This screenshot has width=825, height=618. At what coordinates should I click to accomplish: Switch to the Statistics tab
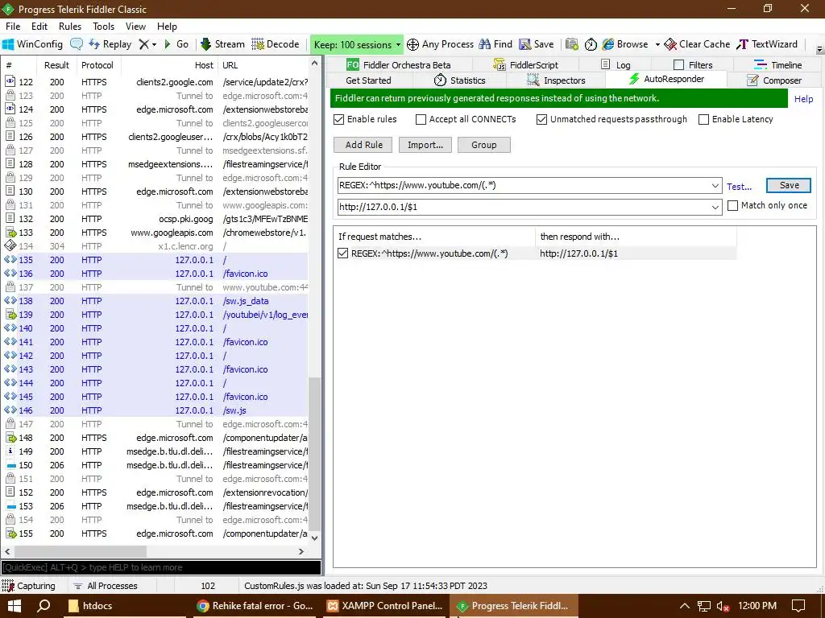pyautogui.click(x=459, y=80)
